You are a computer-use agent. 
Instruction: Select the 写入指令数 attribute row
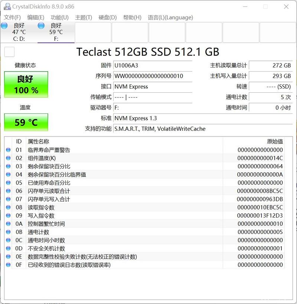(x=144, y=215)
